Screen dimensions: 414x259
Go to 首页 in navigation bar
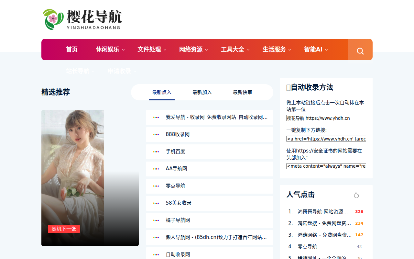tap(72, 50)
